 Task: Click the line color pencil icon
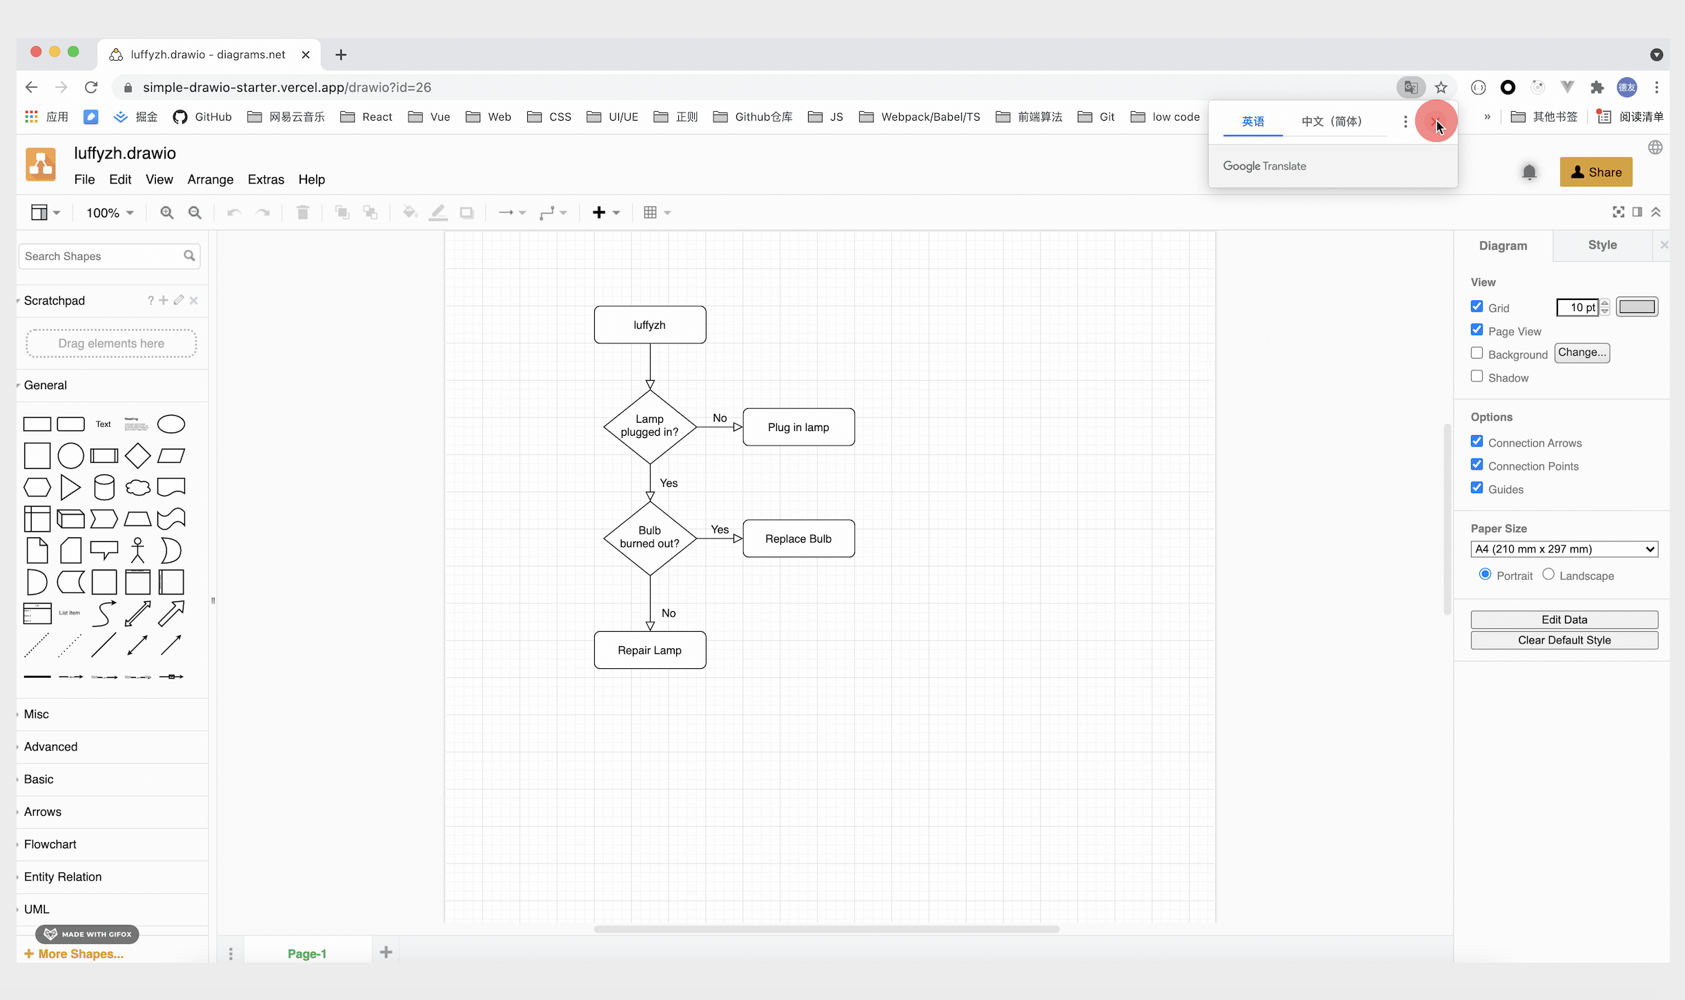click(438, 212)
